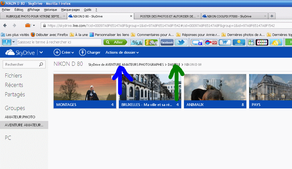Open Dernières photos de A... bookmark
Image resolution: width=292 pixels, height=169 pixels.
pyautogui.click(x=243, y=35)
